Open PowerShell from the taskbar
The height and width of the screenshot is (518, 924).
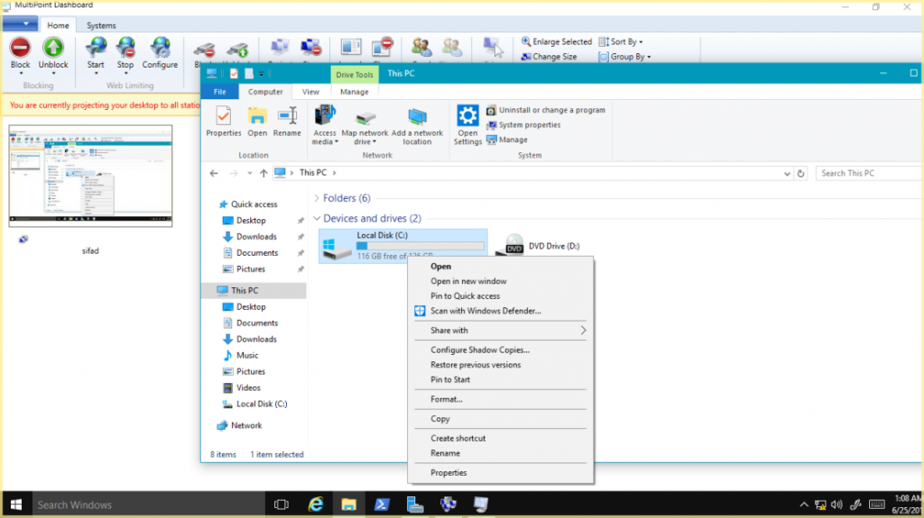click(382, 504)
